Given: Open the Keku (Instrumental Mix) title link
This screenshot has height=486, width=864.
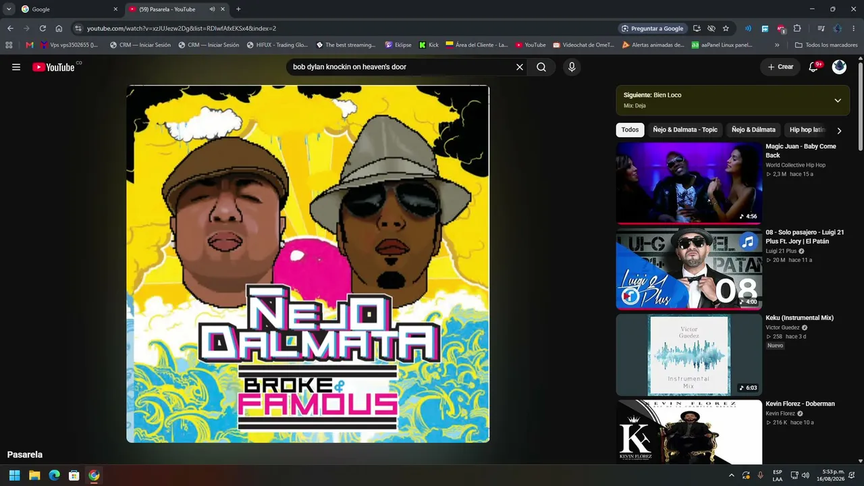Looking at the screenshot, I should [x=799, y=318].
